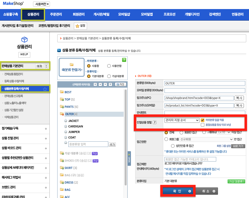Click the MakeShop logo

(13, 4)
